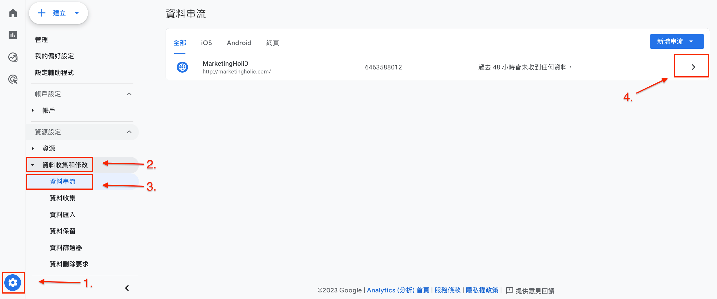
Task: Open the feedback icon in footer
Action: click(x=509, y=290)
